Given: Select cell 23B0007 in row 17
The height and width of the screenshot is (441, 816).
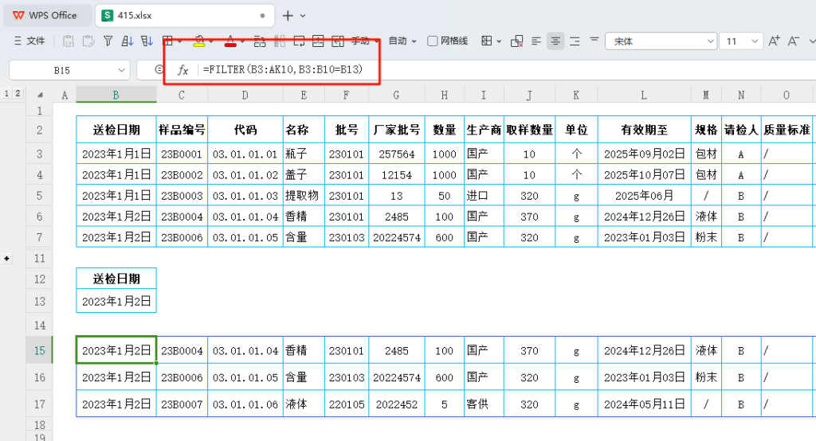Looking at the screenshot, I should [x=182, y=404].
